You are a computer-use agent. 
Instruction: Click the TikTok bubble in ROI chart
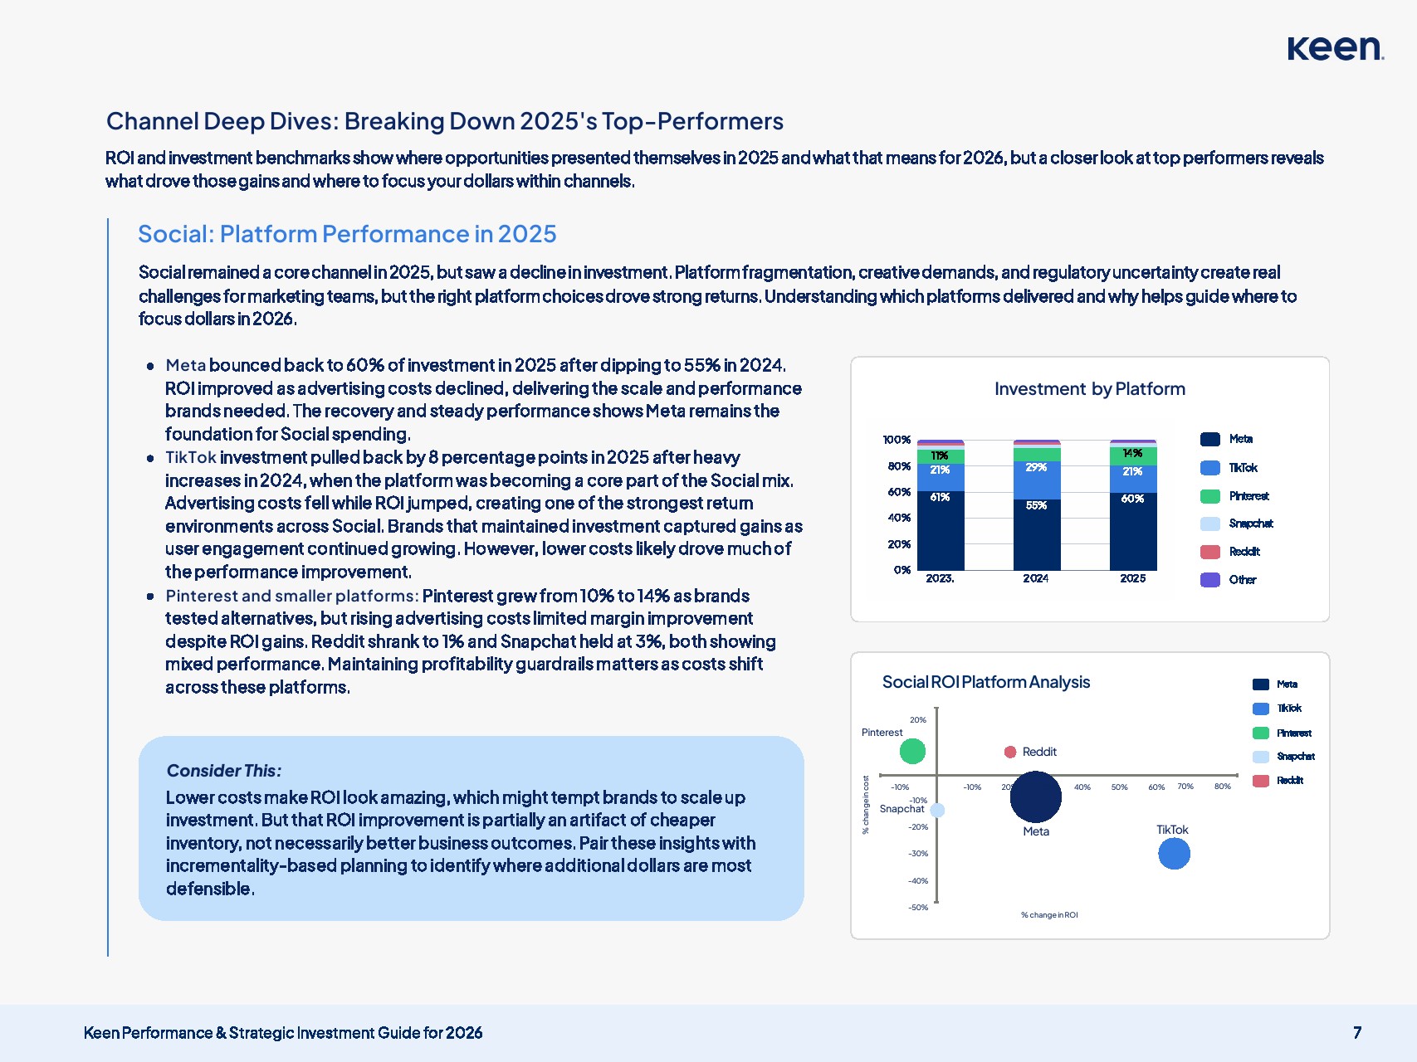coord(1174,854)
